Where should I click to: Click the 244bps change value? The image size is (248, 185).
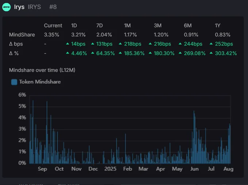193,44
